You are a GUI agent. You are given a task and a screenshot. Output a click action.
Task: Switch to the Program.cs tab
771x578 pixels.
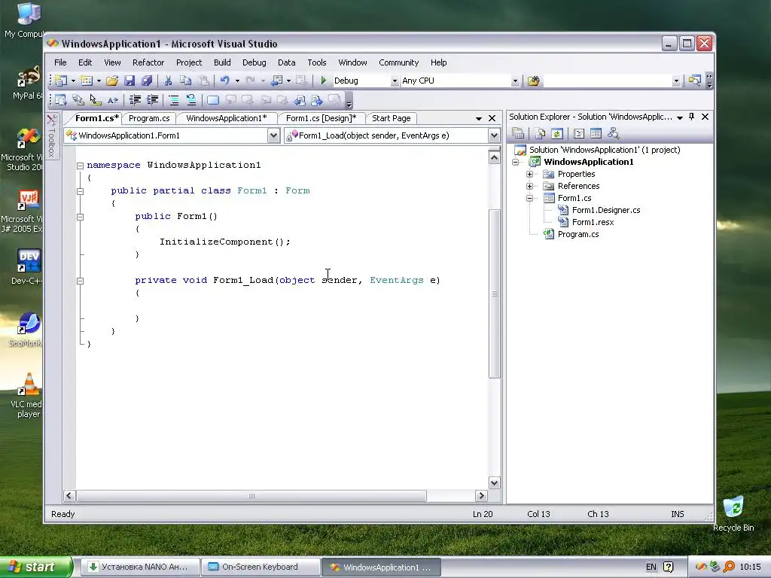pyautogui.click(x=149, y=118)
